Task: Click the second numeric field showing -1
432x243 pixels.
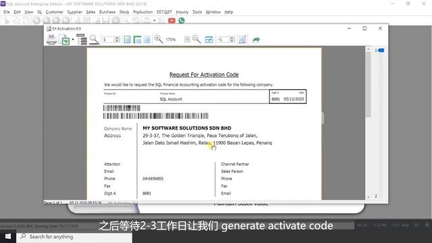Action: (223, 40)
